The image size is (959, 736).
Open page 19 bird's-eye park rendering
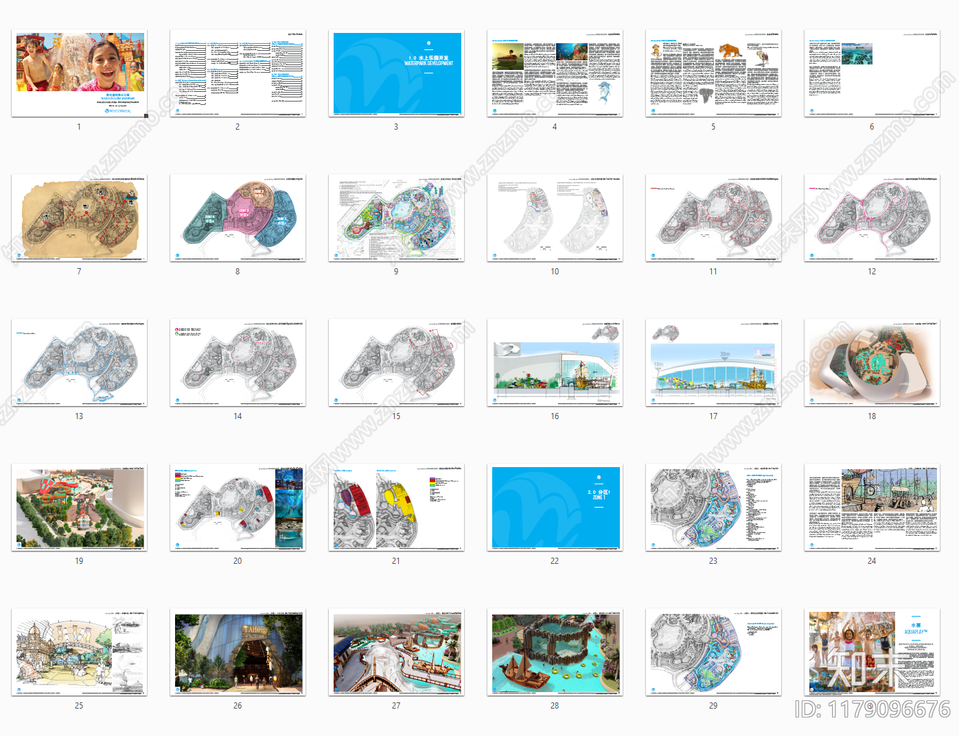[79, 508]
